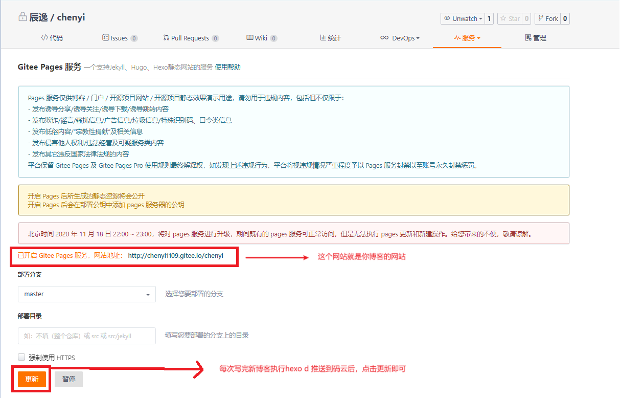Switch to the 统计 tab

pos(330,38)
